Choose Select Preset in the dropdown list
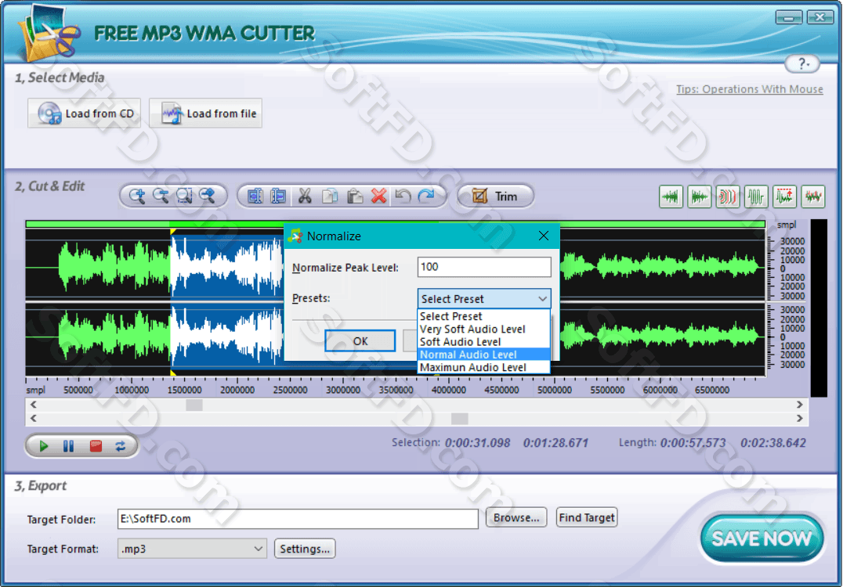 pyautogui.click(x=484, y=316)
